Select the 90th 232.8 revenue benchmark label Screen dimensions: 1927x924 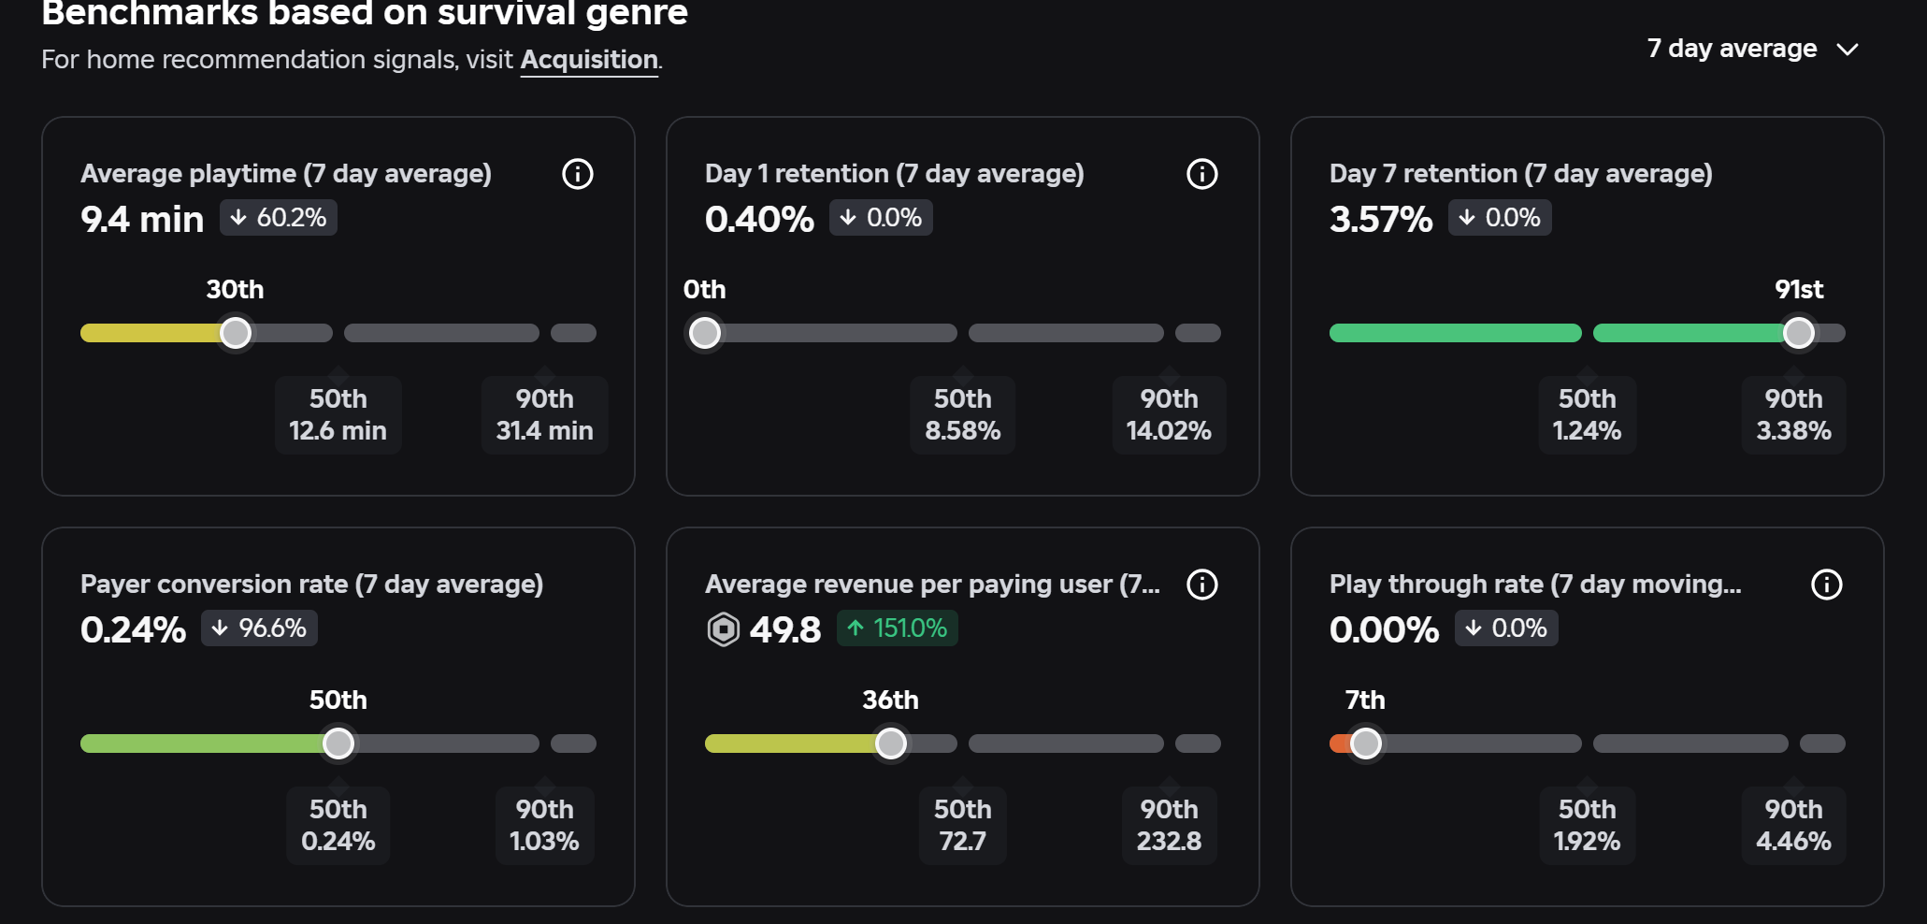tap(1169, 826)
